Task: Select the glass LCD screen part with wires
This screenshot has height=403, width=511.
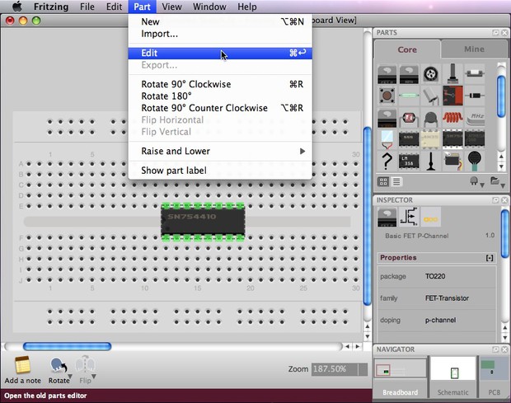Action: [x=387, y=140]
